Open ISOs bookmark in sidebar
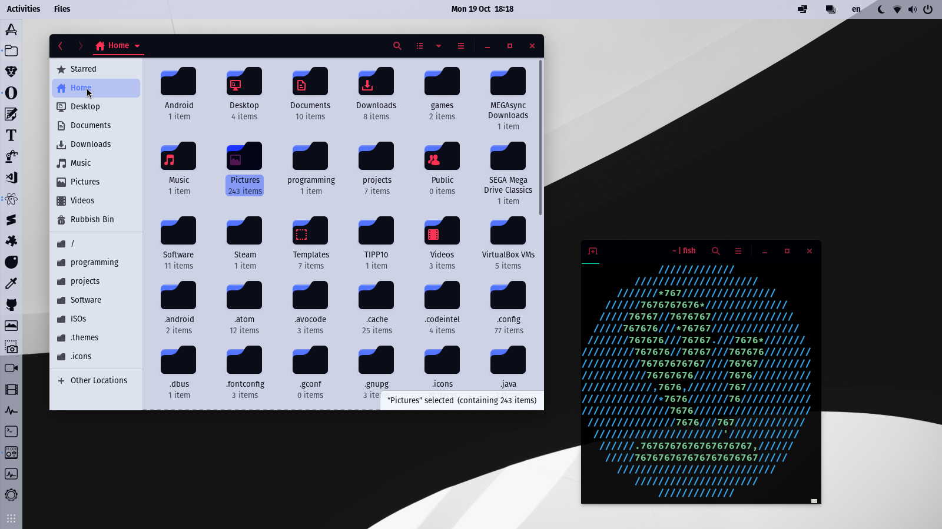Image resolution: width=942 pixels, height=529 pixels. tap(96, 319)
